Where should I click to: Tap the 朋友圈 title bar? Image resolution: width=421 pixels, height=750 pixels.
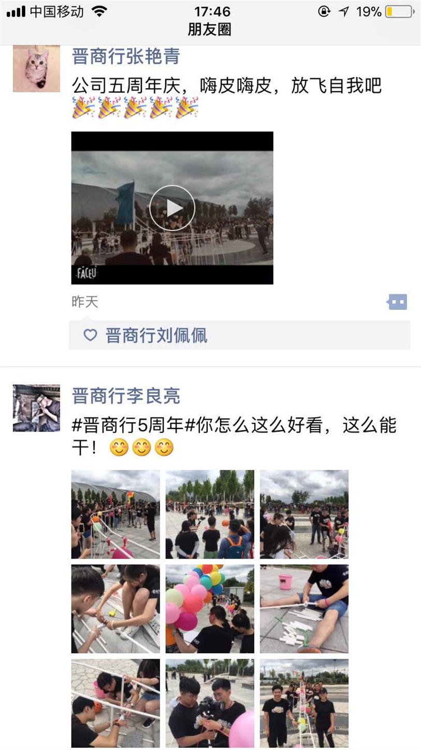coord(209,30)
